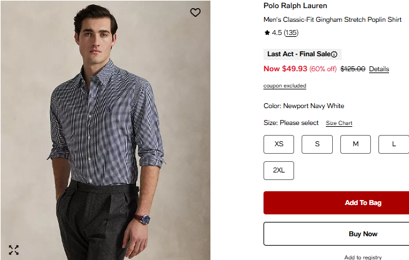Pick size M

click(355, 144)
